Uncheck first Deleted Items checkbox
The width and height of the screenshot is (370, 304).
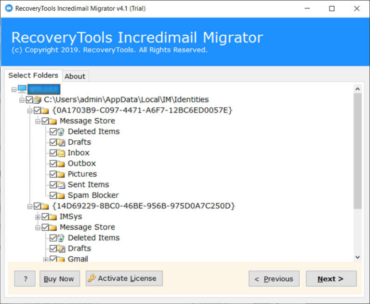click(x=53, y=132)
